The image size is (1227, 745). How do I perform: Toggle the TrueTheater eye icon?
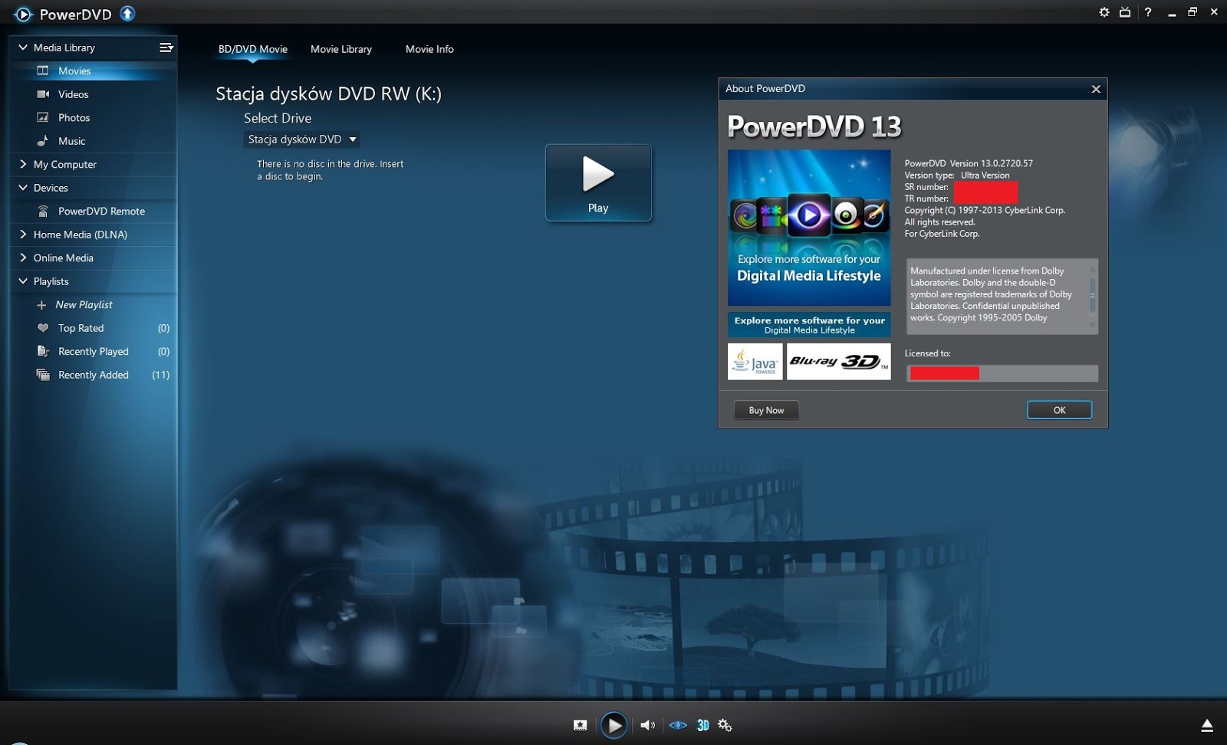pos(678,725)
